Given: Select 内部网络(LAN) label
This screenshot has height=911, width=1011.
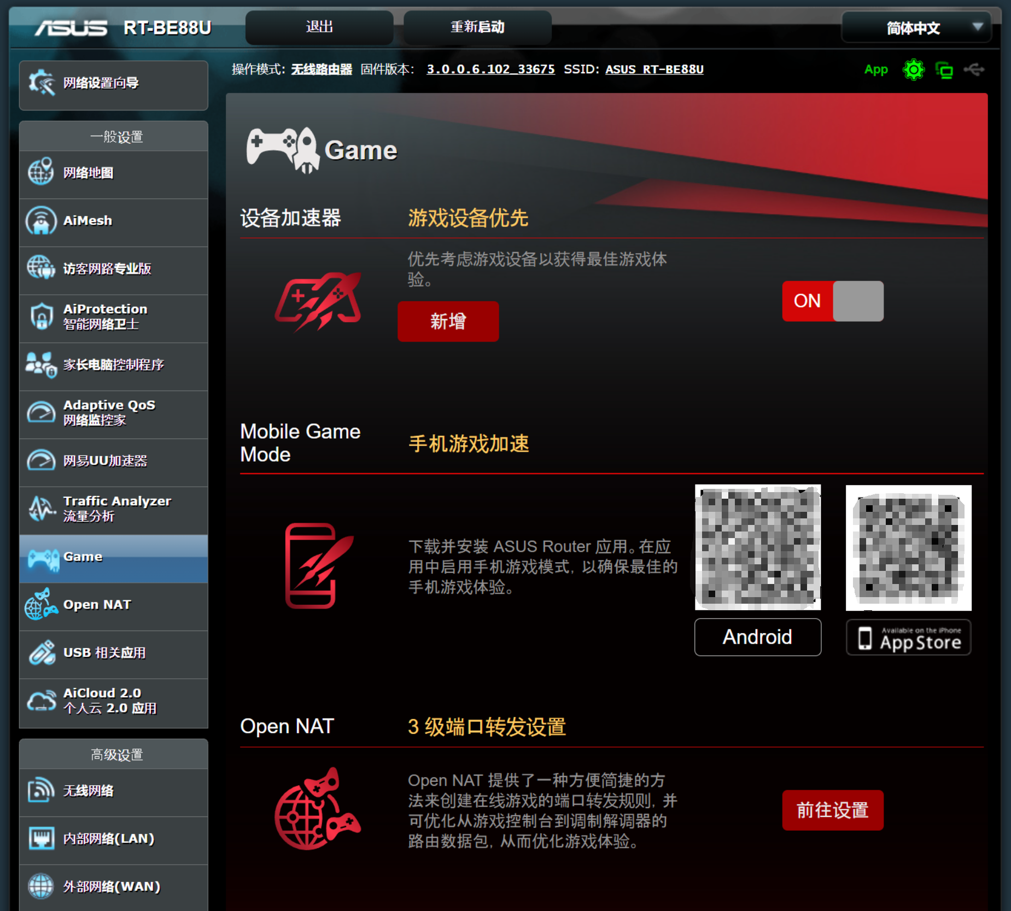Looking at the screenshot, I should click(109, 838).
